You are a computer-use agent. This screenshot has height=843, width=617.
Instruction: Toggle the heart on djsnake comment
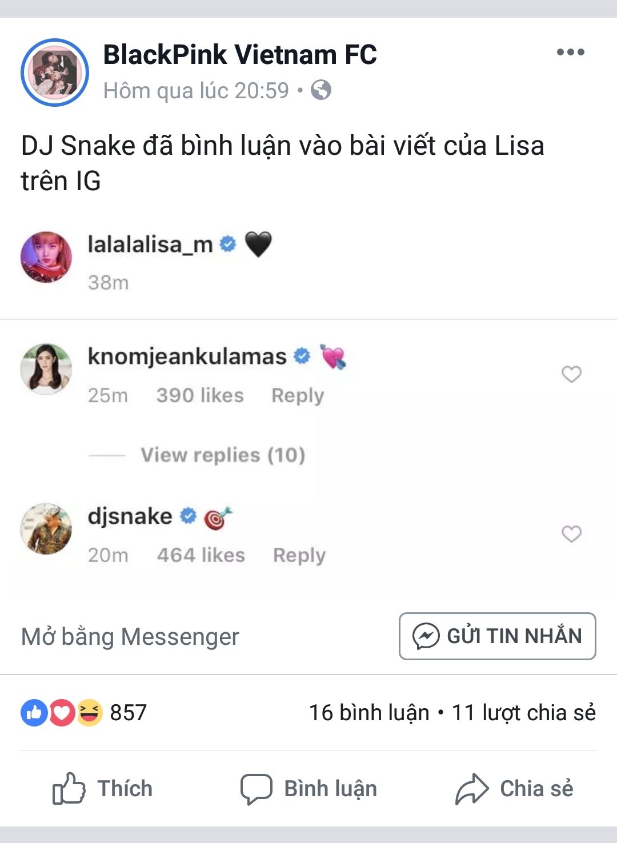[x=571, y=534]
